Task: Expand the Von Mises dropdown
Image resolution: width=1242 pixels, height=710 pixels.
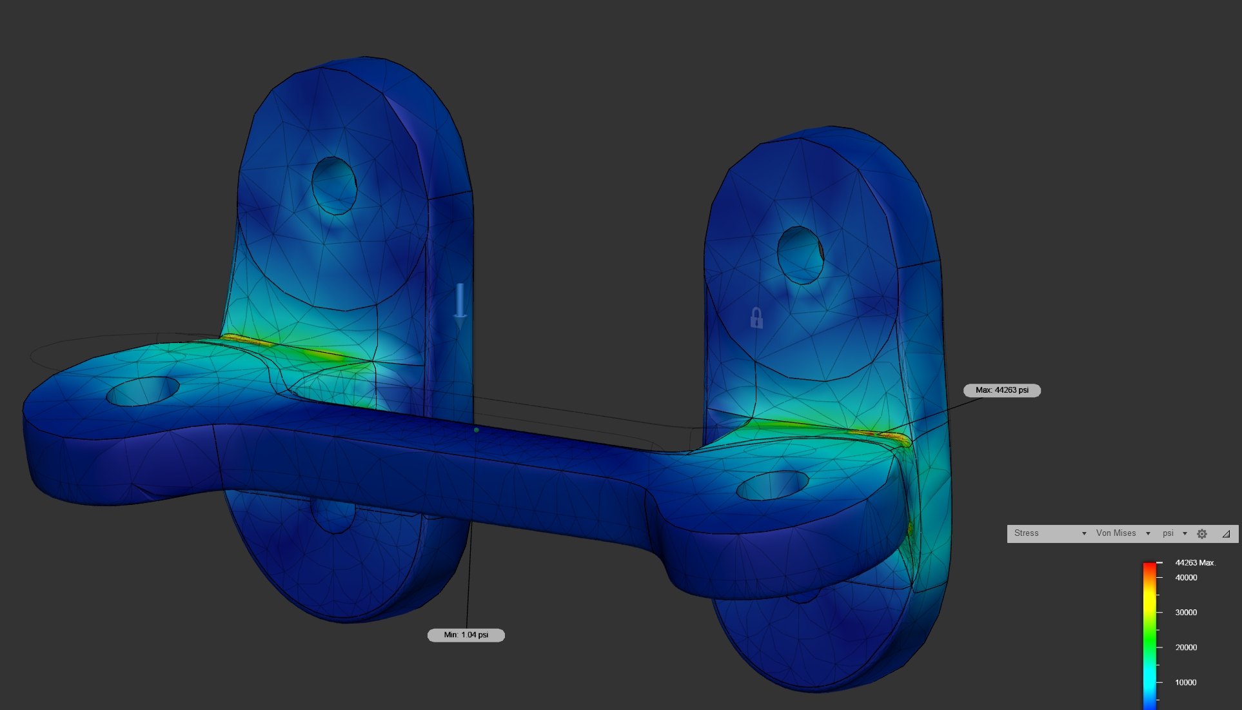Action: (1123, 533)
